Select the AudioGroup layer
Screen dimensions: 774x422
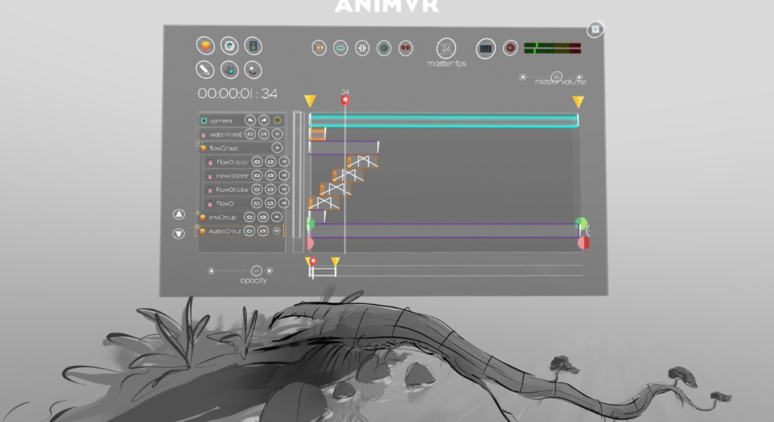click(240, 231)
